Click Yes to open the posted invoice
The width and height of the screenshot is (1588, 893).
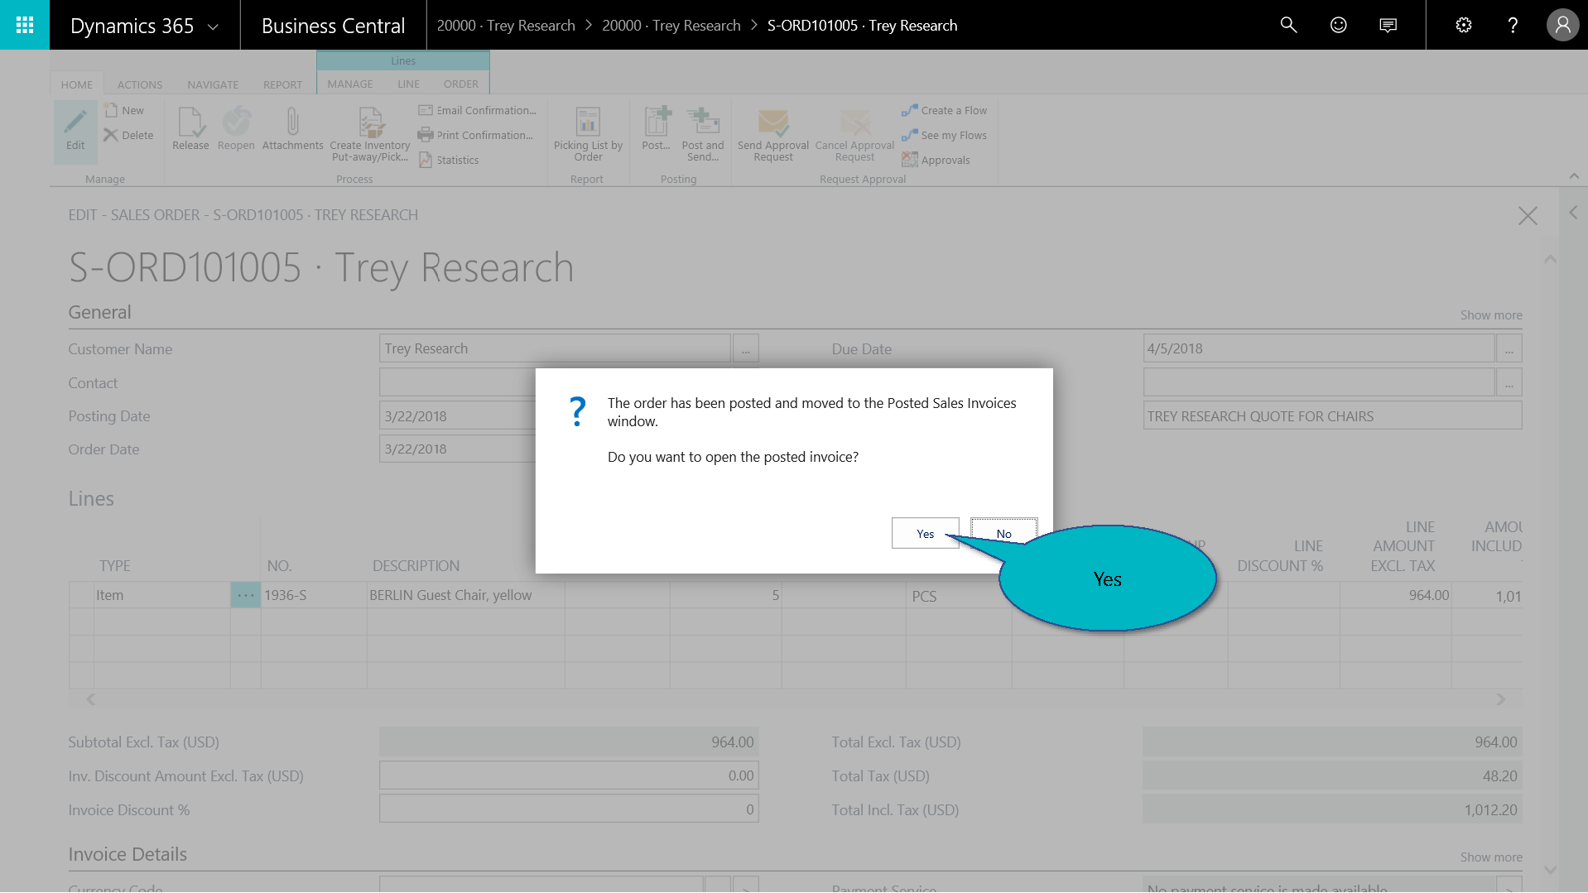pyautogui.click(x=925, y=534)
